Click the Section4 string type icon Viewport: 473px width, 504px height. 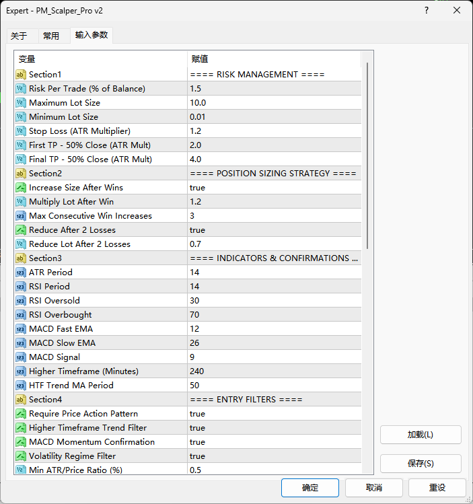pos(21,400)
